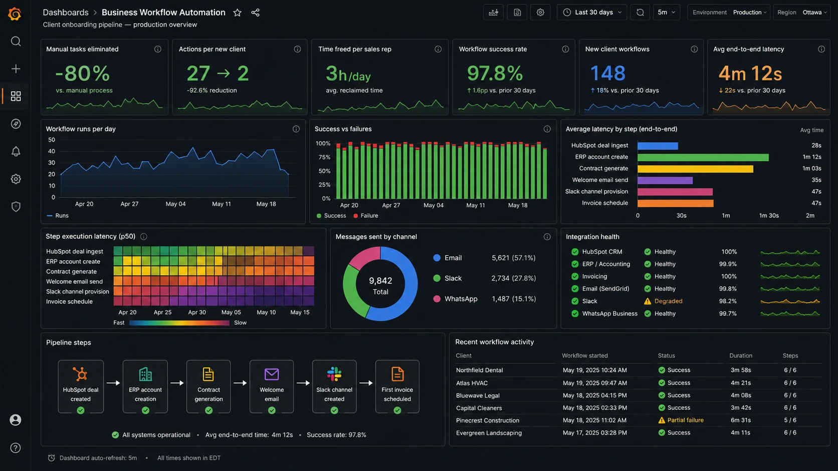Click the ERP account creation step icon
838x471 pixels.
pos(145,374)
